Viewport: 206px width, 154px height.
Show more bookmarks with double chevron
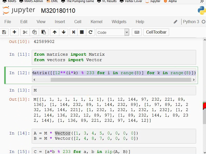202,1
